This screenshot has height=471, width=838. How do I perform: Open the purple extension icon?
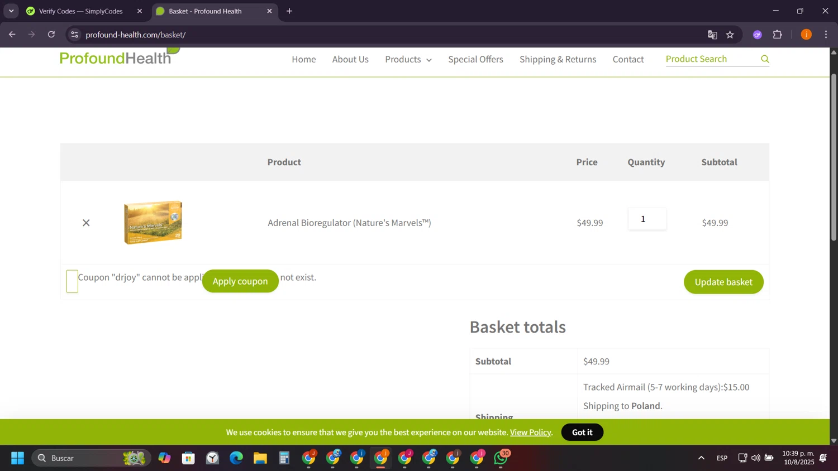(x=758, y=35)
